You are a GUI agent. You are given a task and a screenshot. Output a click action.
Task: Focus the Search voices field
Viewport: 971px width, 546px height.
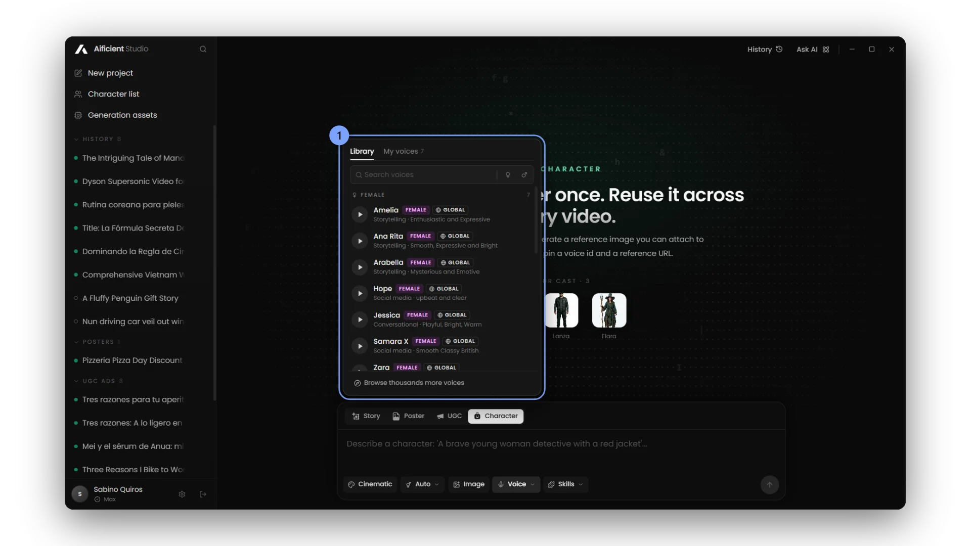point(424,175)
